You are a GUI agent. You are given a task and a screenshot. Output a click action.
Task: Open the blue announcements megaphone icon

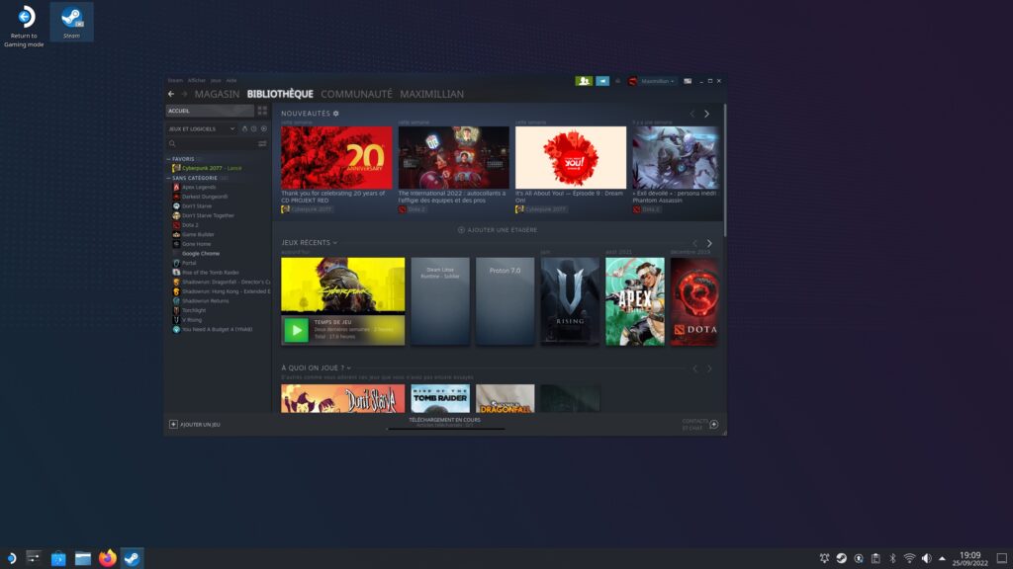pyautogui.click(x=602, y=81)
